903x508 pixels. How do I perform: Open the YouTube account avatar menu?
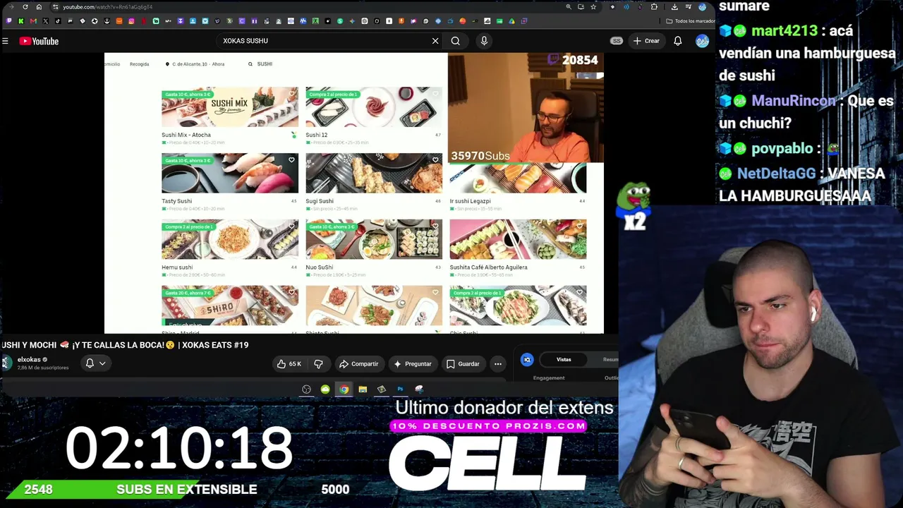702,41
